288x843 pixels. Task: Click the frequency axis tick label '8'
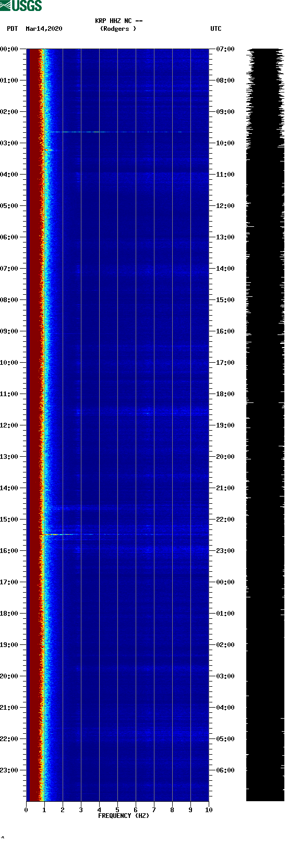[x=172, y=810]
